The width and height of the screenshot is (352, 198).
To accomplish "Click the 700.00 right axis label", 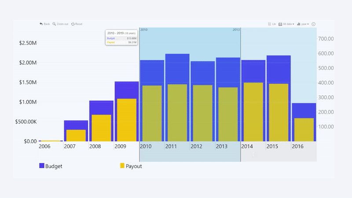I will tap(326, 39).
